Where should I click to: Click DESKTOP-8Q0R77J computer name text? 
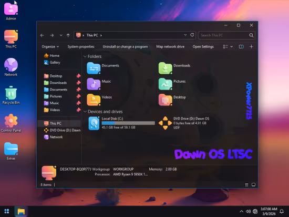click(75, 169)
